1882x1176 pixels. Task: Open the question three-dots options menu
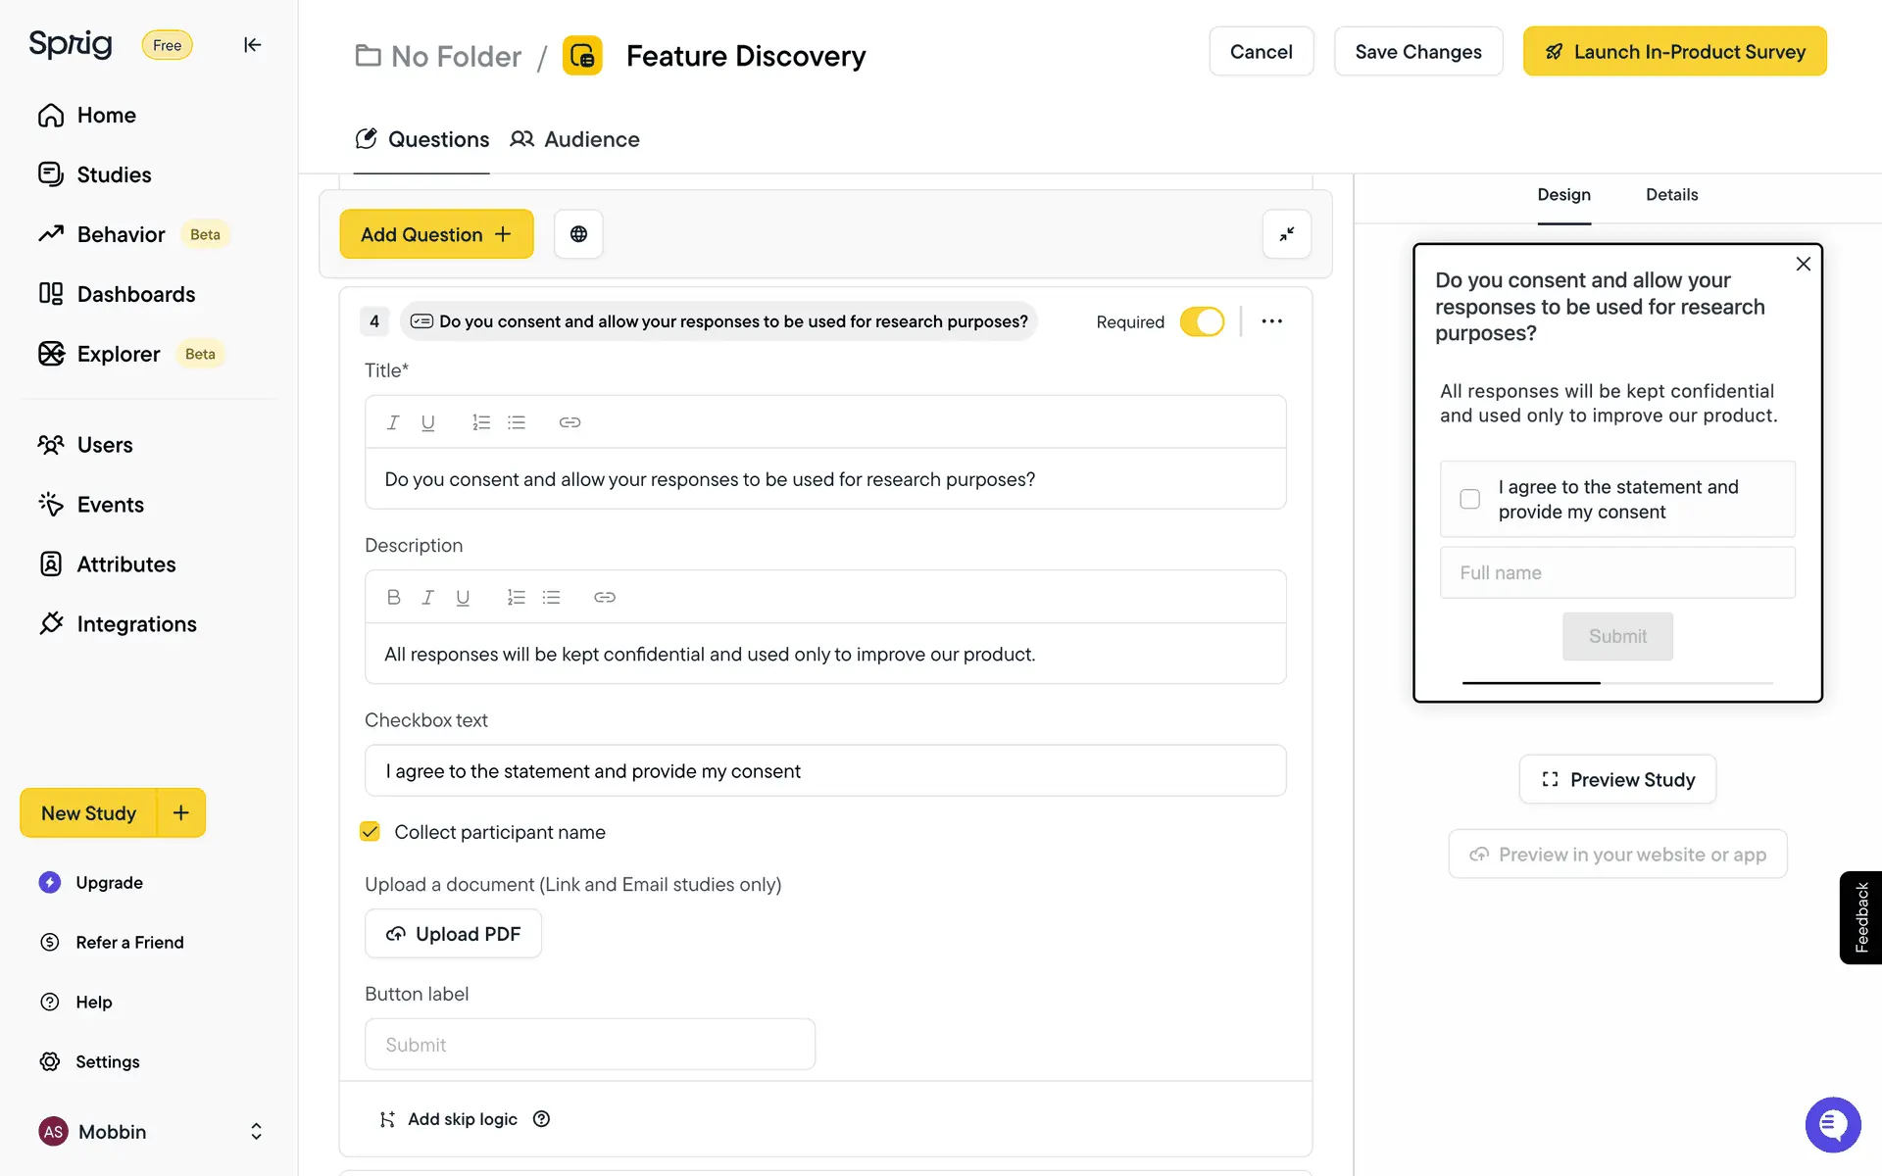pos(1271,321)
